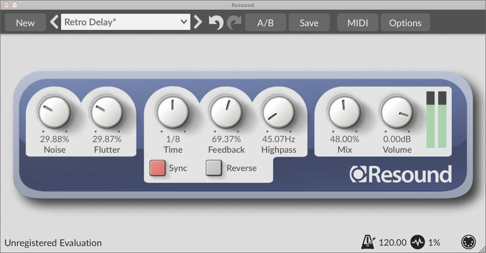Click the metronome tempo icon
Viewport: 486px width, 253px height.
368,242
